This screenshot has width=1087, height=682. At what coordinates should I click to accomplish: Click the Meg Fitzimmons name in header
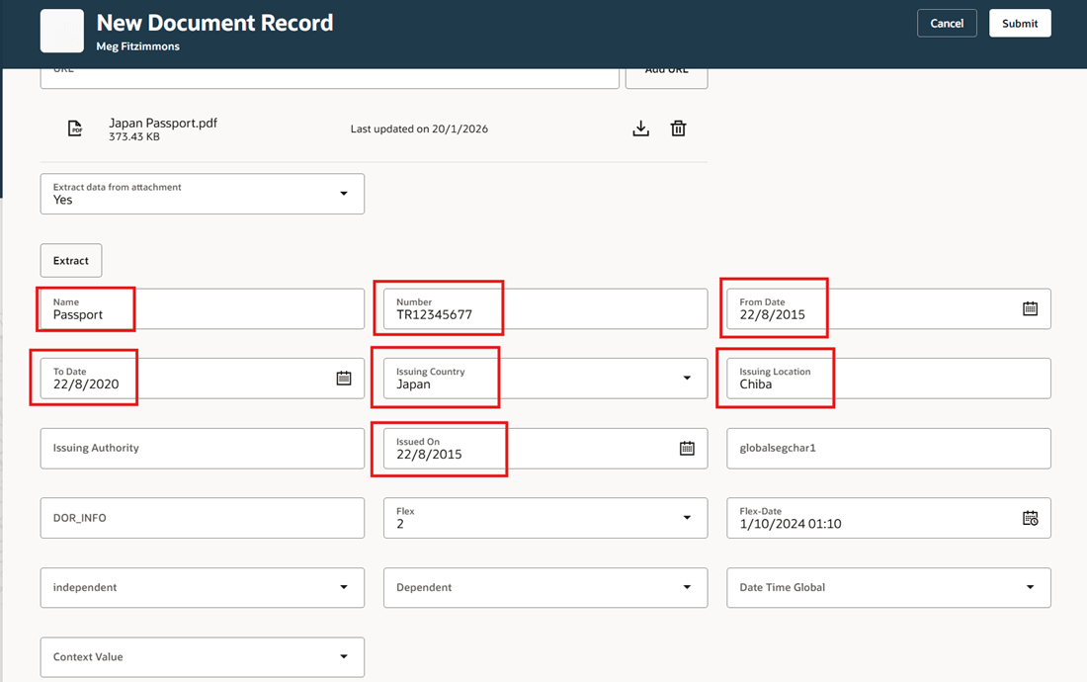pyautogui.click(x=138, y=46)
